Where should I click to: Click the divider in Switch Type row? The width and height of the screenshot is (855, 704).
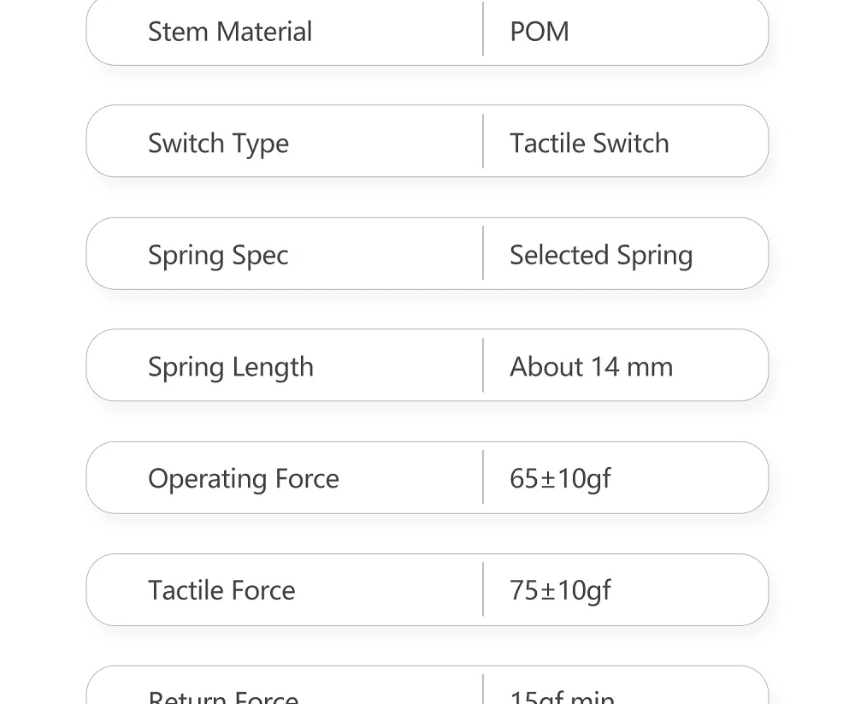[x=483, y=141]
